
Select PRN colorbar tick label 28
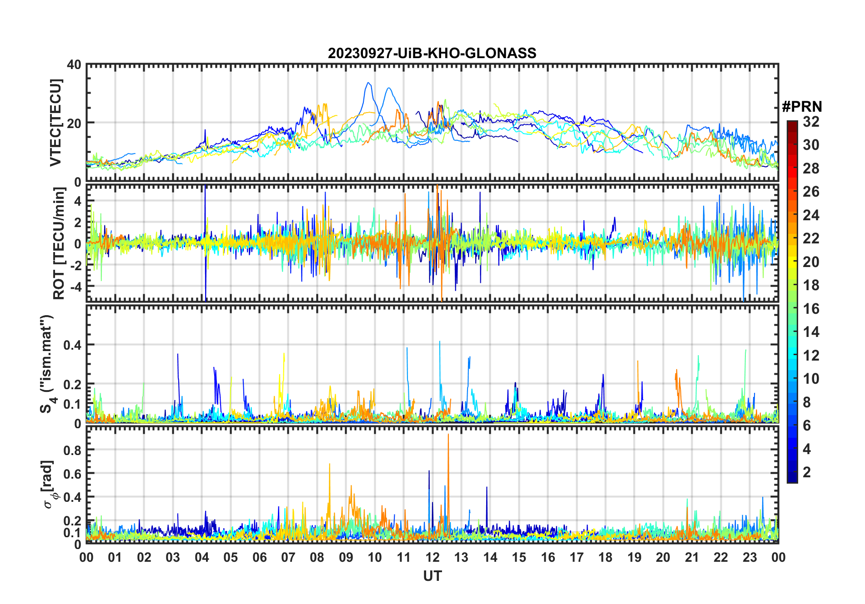tap(811, 168)
